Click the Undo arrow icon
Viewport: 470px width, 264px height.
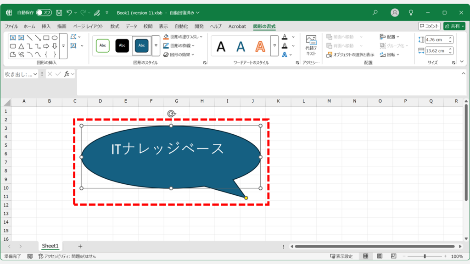coord(69,13)
